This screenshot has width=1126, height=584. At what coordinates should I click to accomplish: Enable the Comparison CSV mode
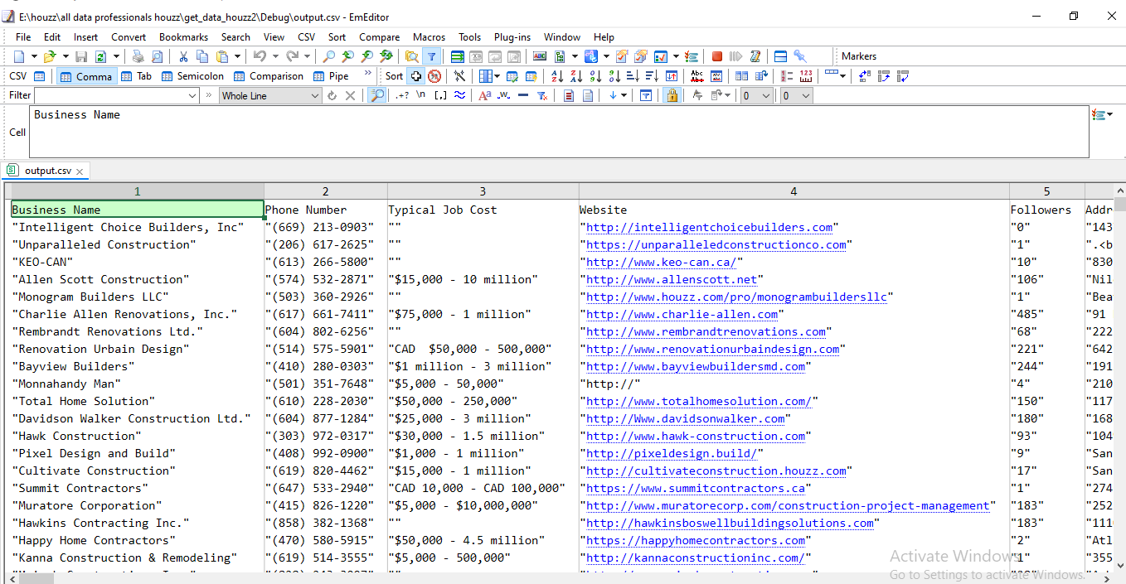pyautogui.click(x=268, y=75)
